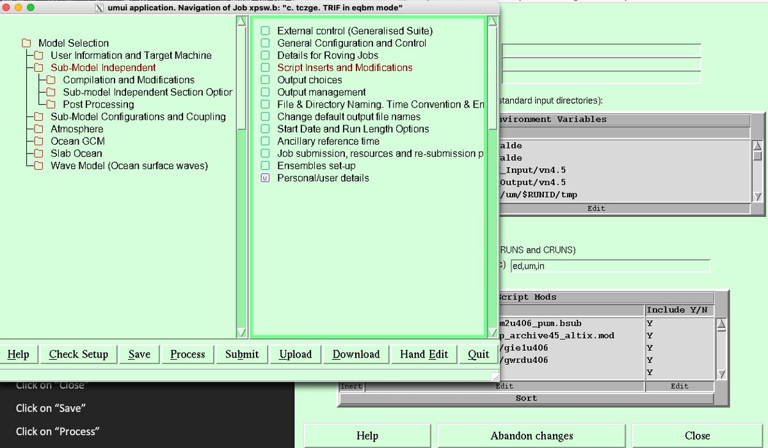Viewport: 768px width, 448px height.
Task: Expand the Ocean GCM folder icon
Action: click(x=38, y=141)
